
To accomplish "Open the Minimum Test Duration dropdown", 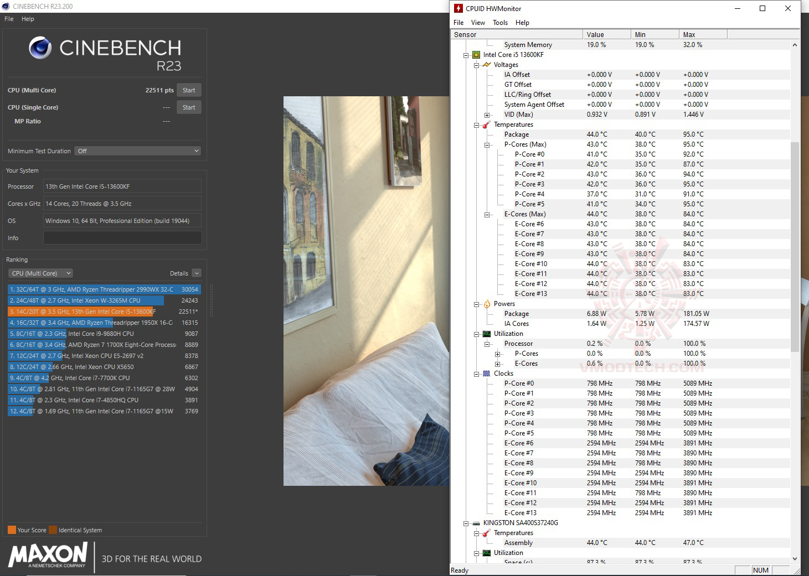I will [137, 151].
